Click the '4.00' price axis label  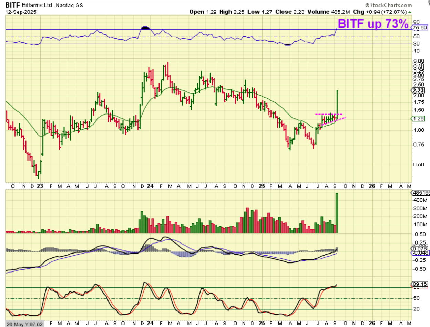[419, 61]
